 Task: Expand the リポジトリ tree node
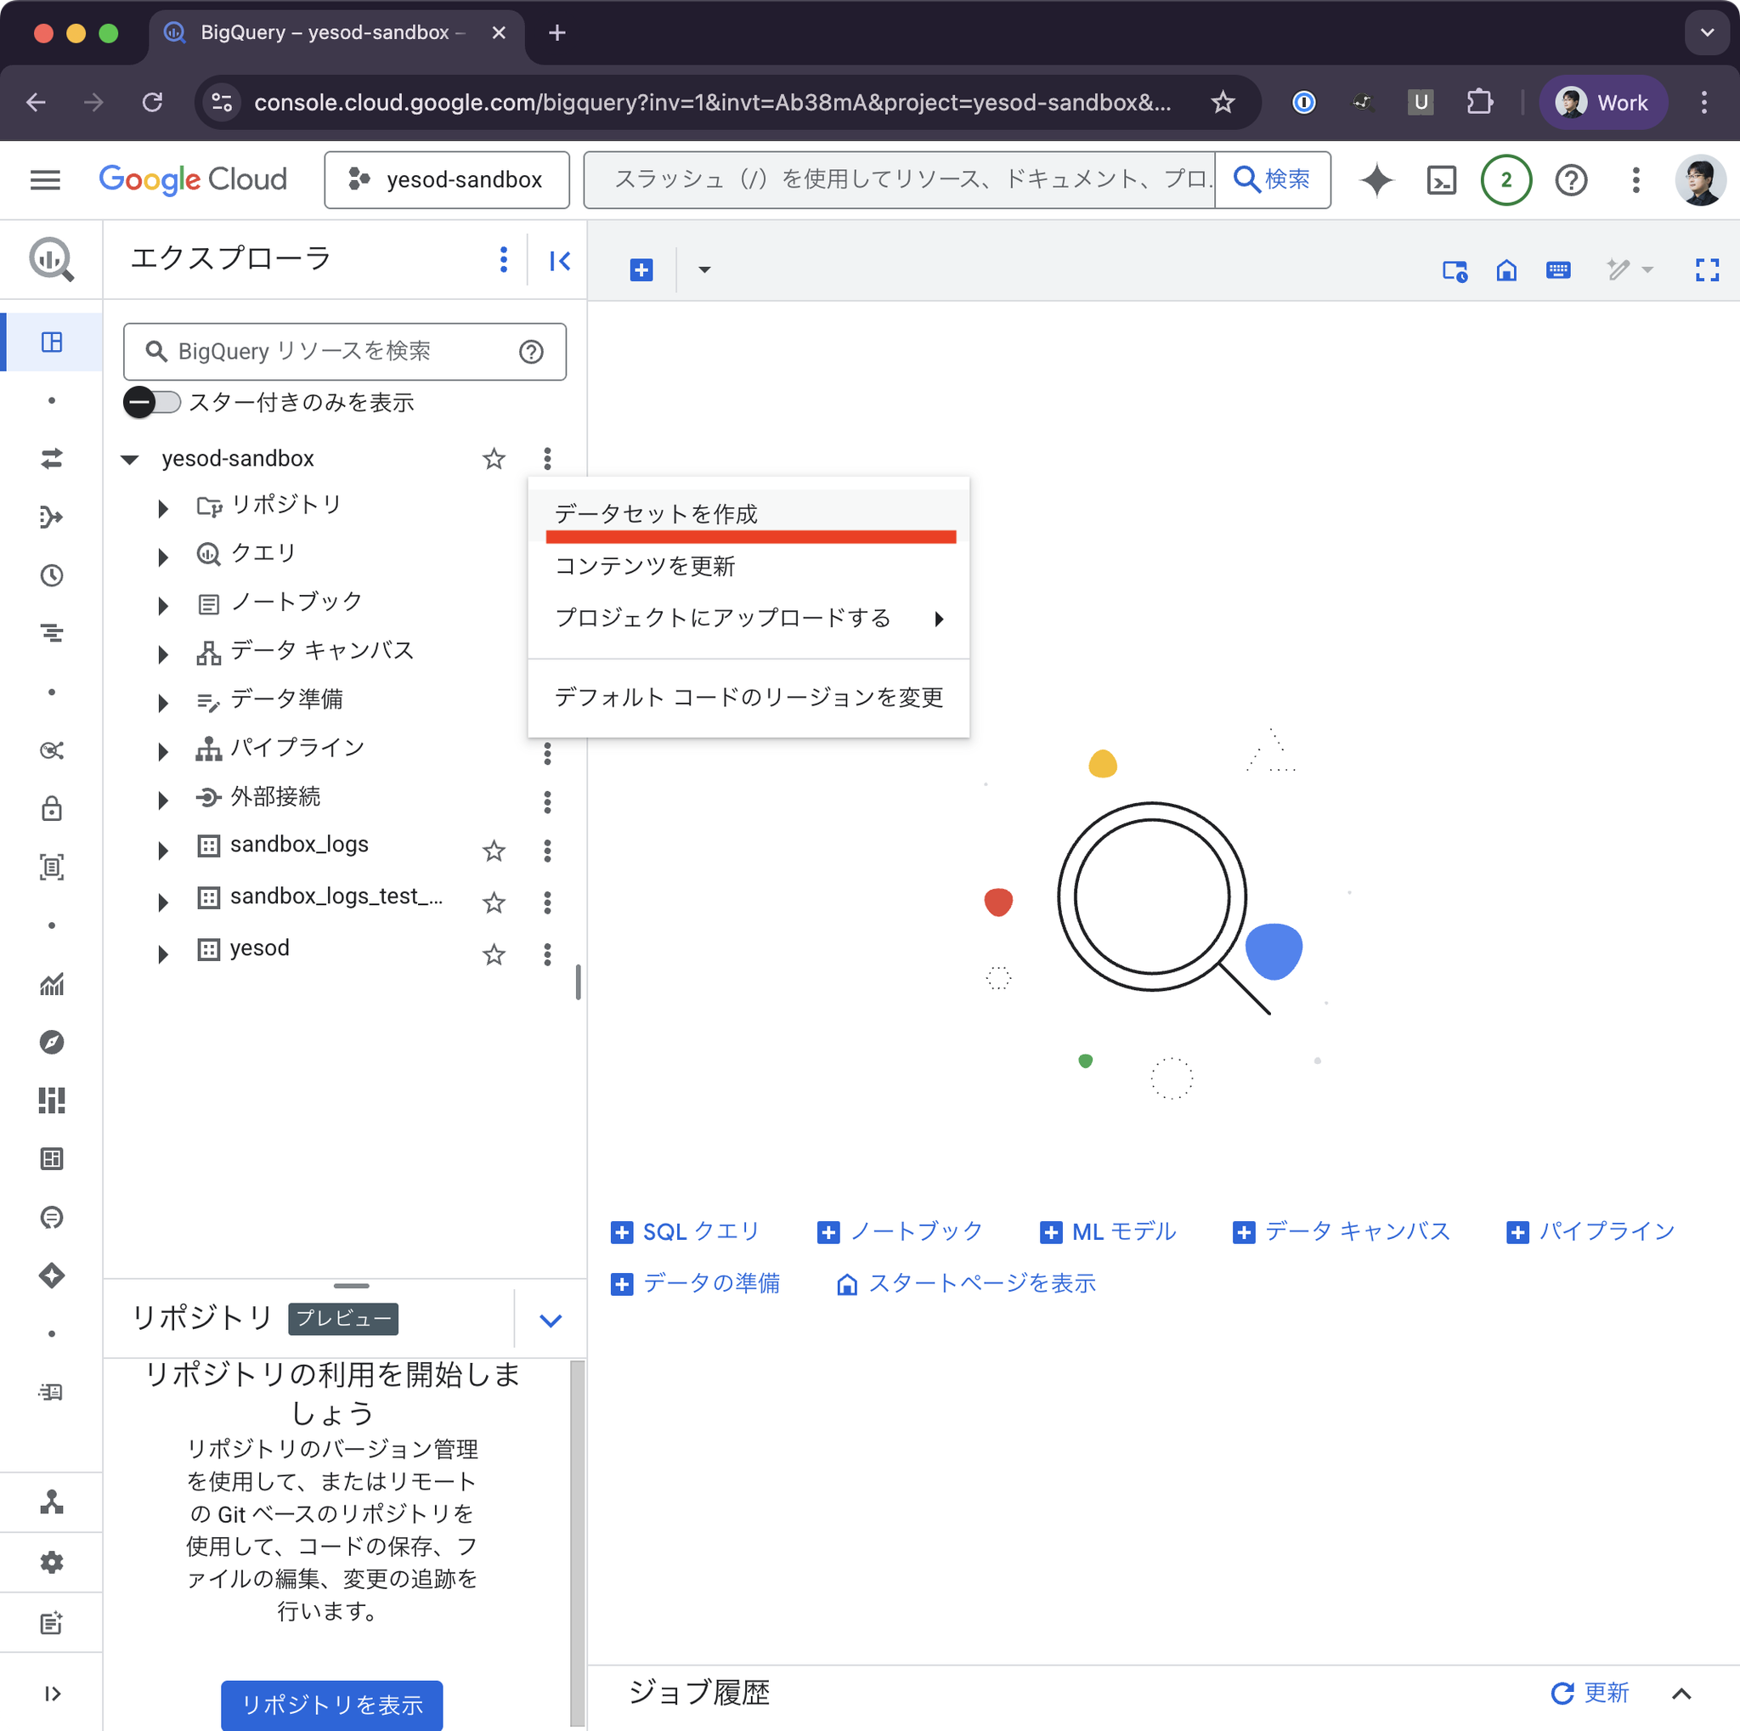(x=162, y=508)
